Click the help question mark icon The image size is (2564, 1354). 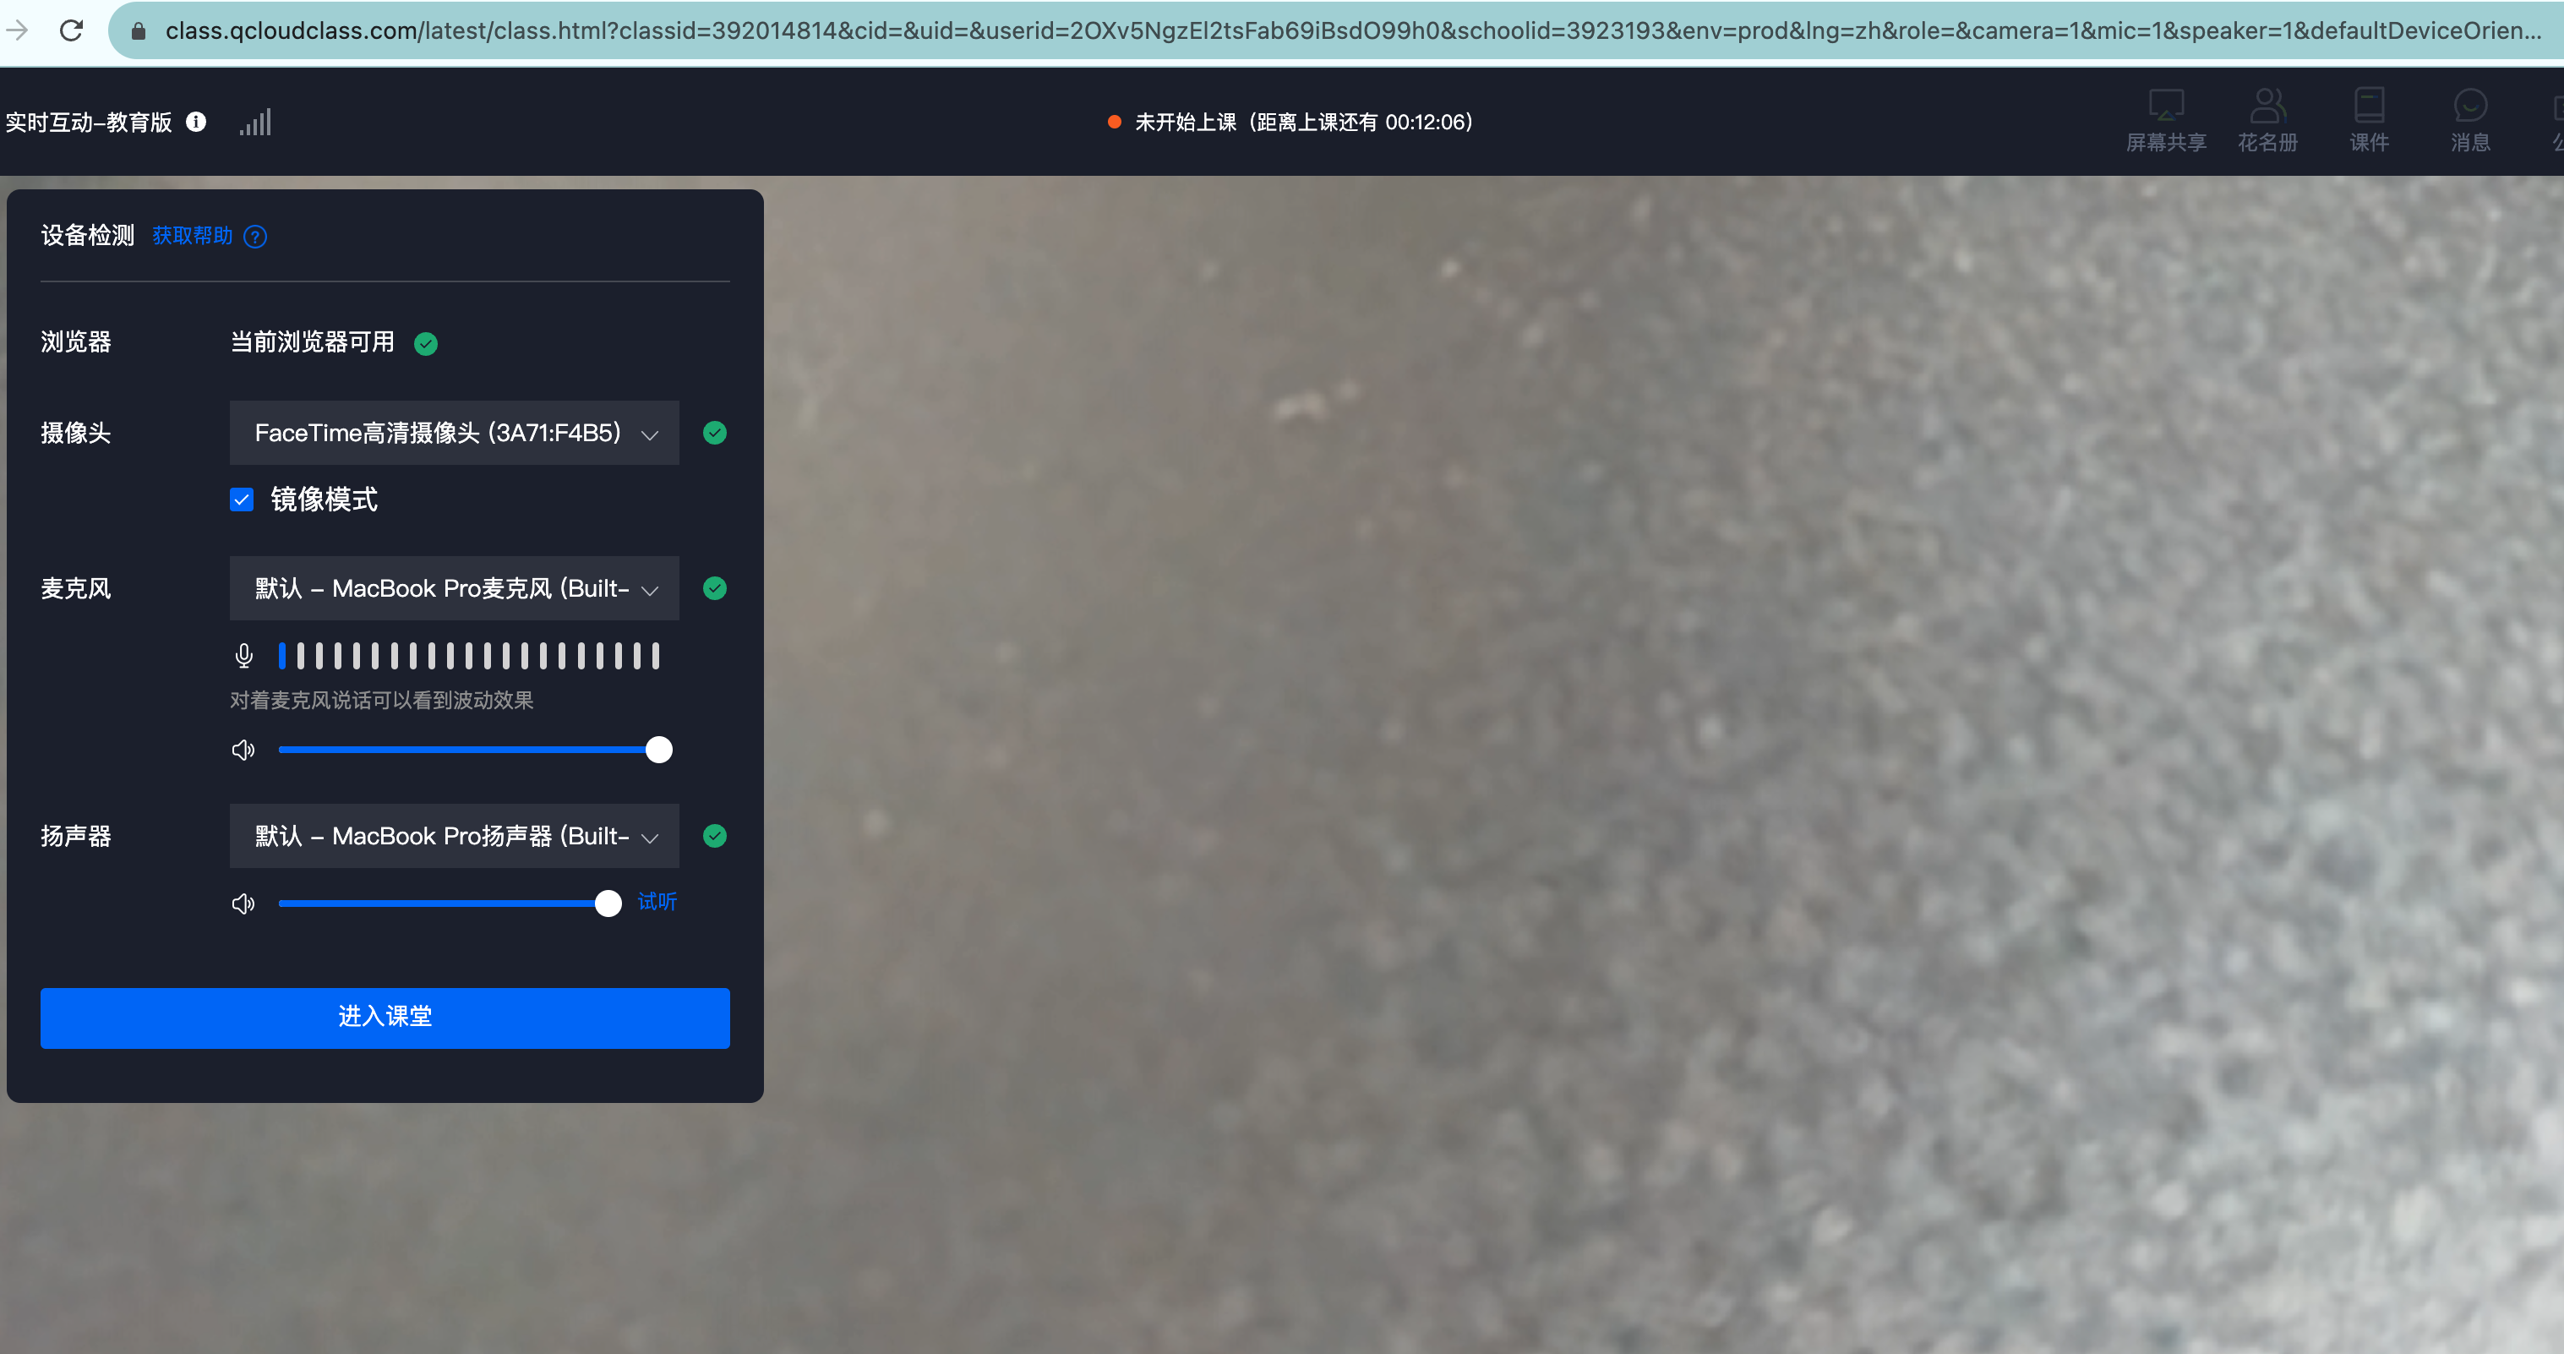256,236
